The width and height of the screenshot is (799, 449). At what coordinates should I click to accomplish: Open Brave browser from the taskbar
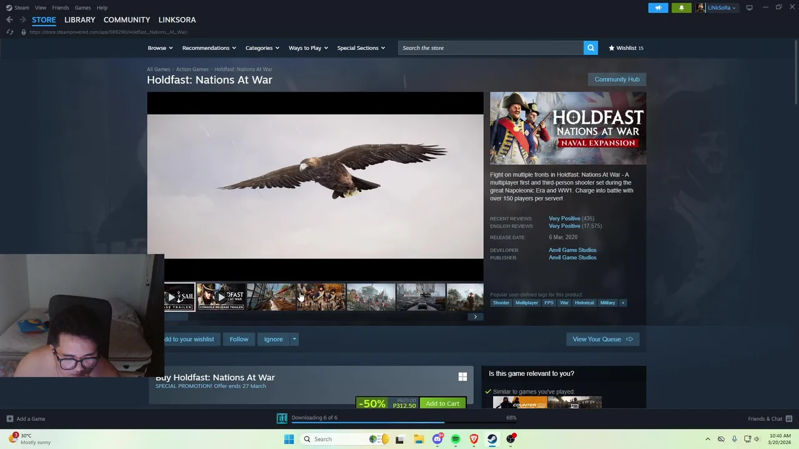pyautogui.click(x=474, y=439)
